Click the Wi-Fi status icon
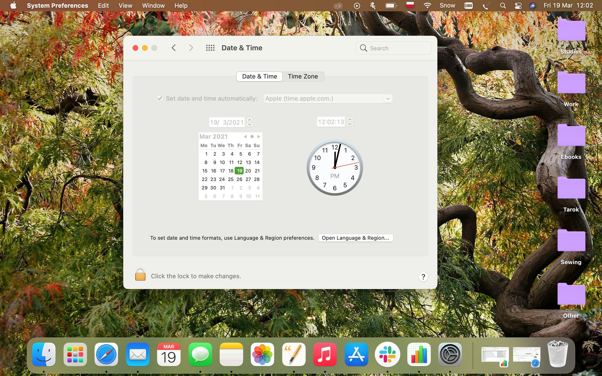 (427, 5)
